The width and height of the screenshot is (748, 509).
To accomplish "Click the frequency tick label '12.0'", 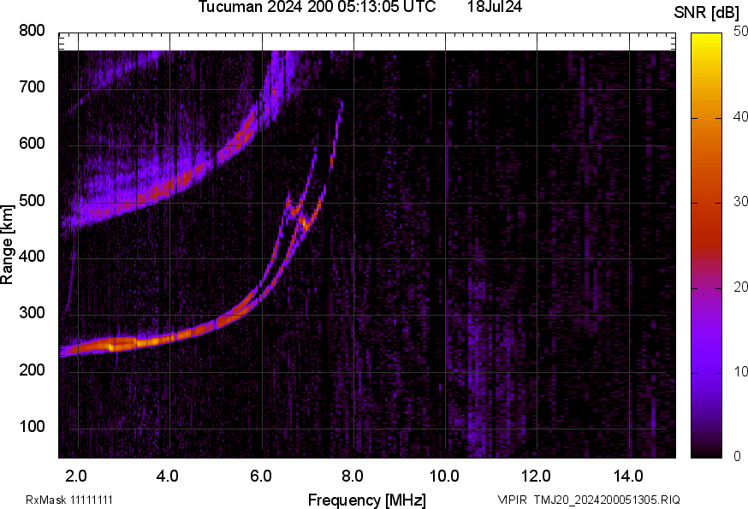I will click(537, 476).
